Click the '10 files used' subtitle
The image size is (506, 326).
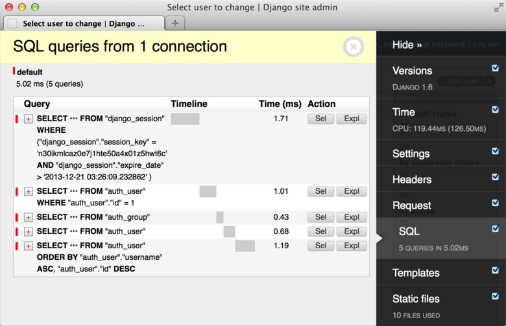[416, 316]
